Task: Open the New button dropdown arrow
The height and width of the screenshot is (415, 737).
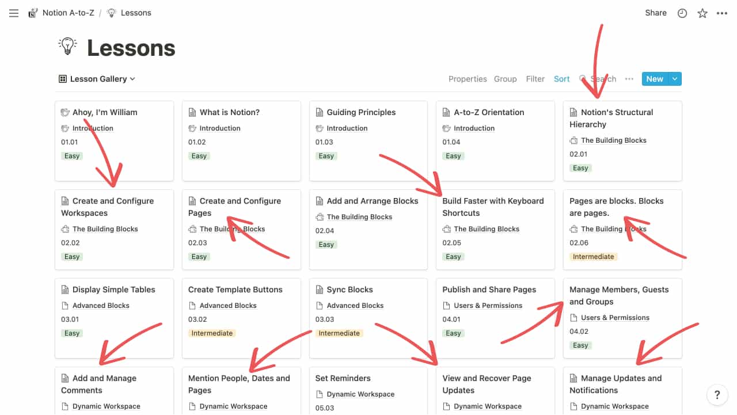Action: pos(675,79)
